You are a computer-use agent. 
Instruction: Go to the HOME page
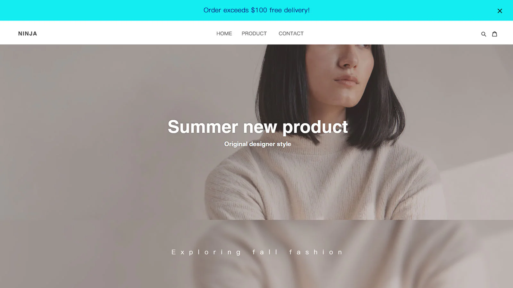tap(224, 34)
